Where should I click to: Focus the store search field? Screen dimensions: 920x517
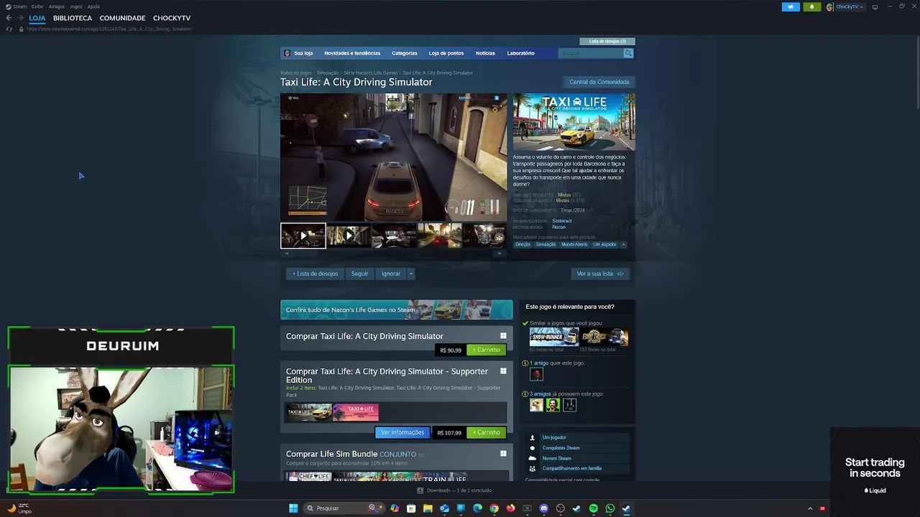coord(591,53)
